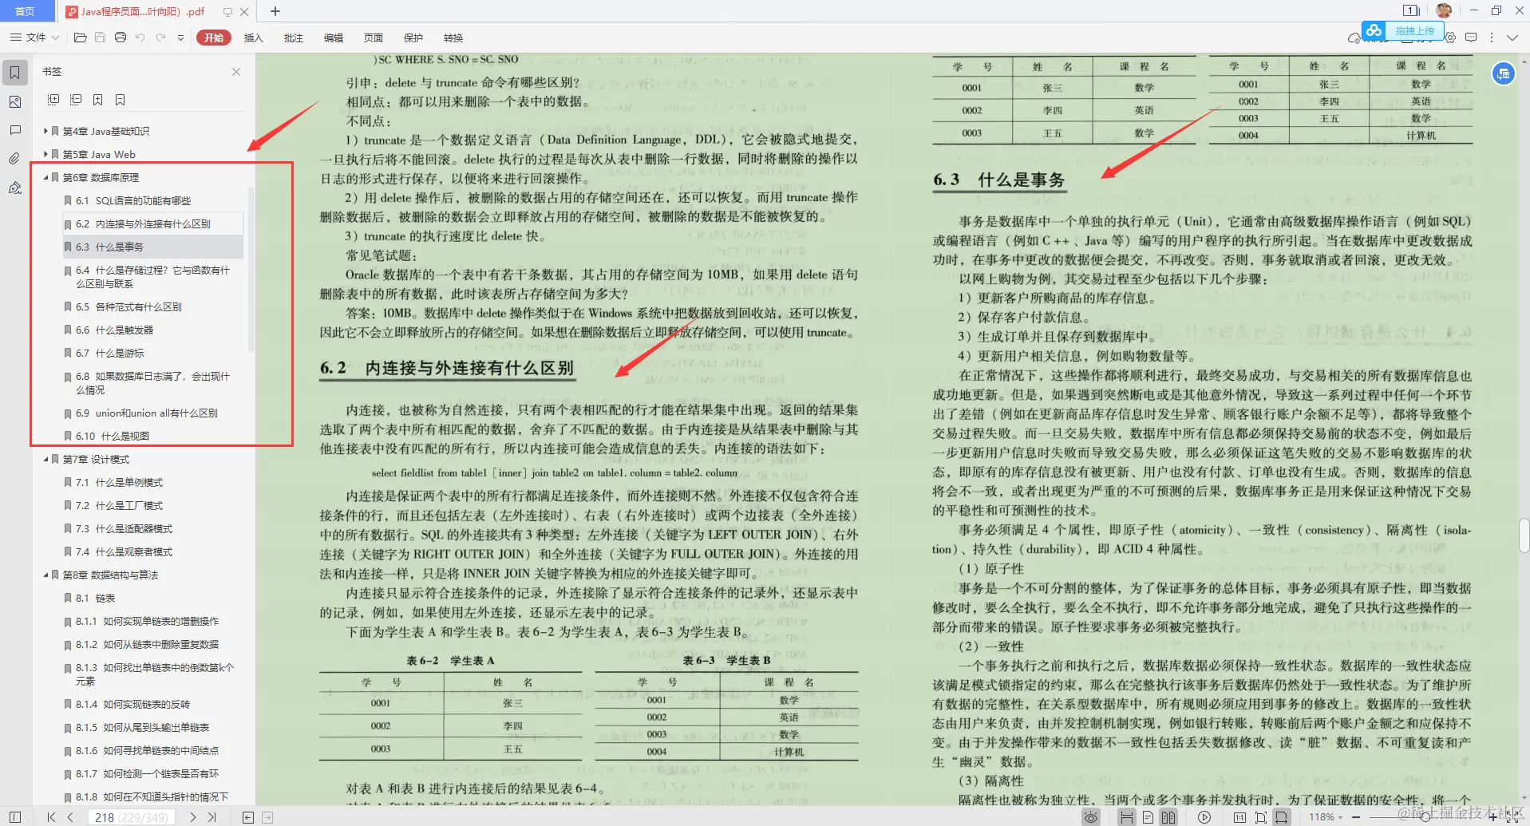Open the thumbnail view panel icon
Screen dimensions: 1530x826
click(x=14, y=101)
